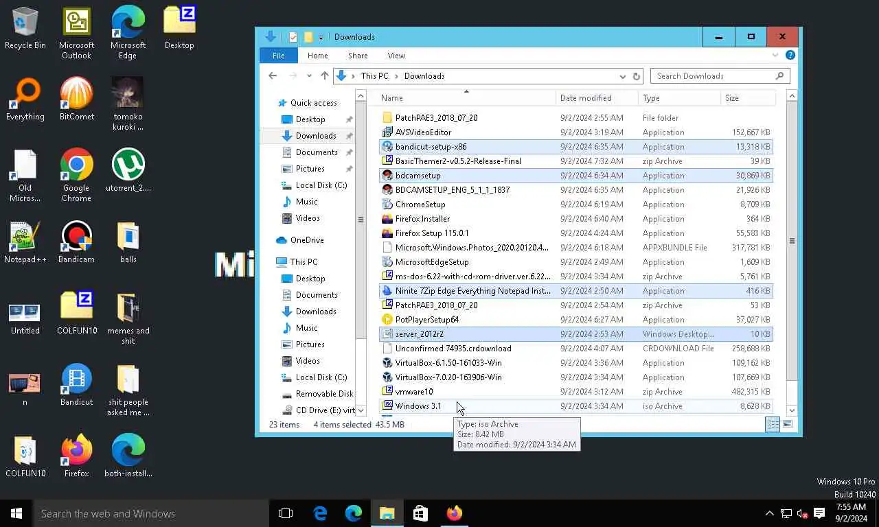This screenshot has height=527, width=879.
Task: Open Firefox from the taskbar
Action: click(x=454, y=513)
